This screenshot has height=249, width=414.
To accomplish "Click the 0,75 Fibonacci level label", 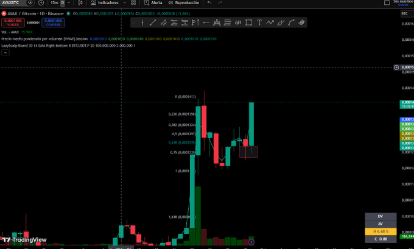I will (183, 152).
